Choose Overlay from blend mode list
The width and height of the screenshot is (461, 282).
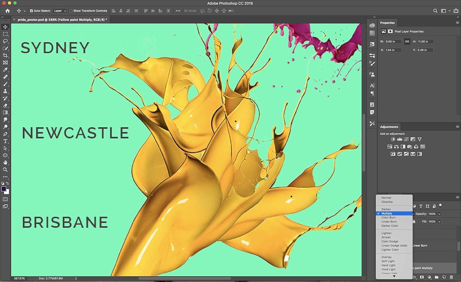tap(387, 257)
